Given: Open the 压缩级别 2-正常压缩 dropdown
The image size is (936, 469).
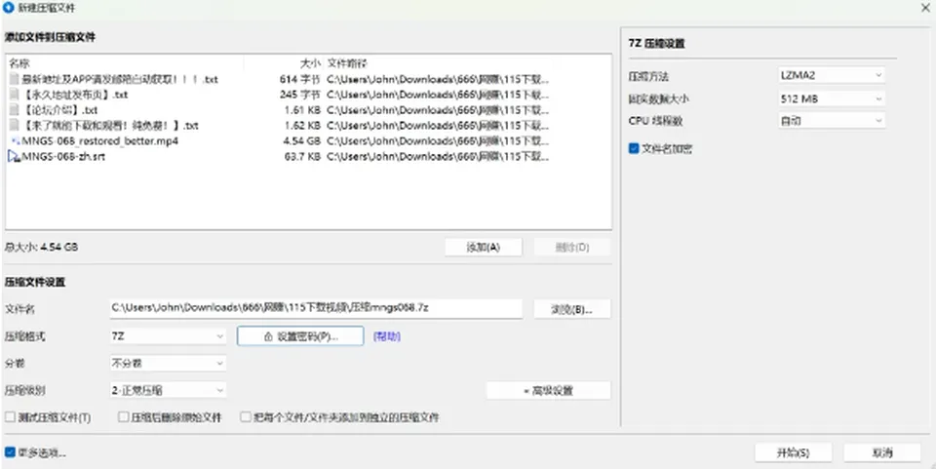Looking at the screenshot, I should tap(168, 390).
